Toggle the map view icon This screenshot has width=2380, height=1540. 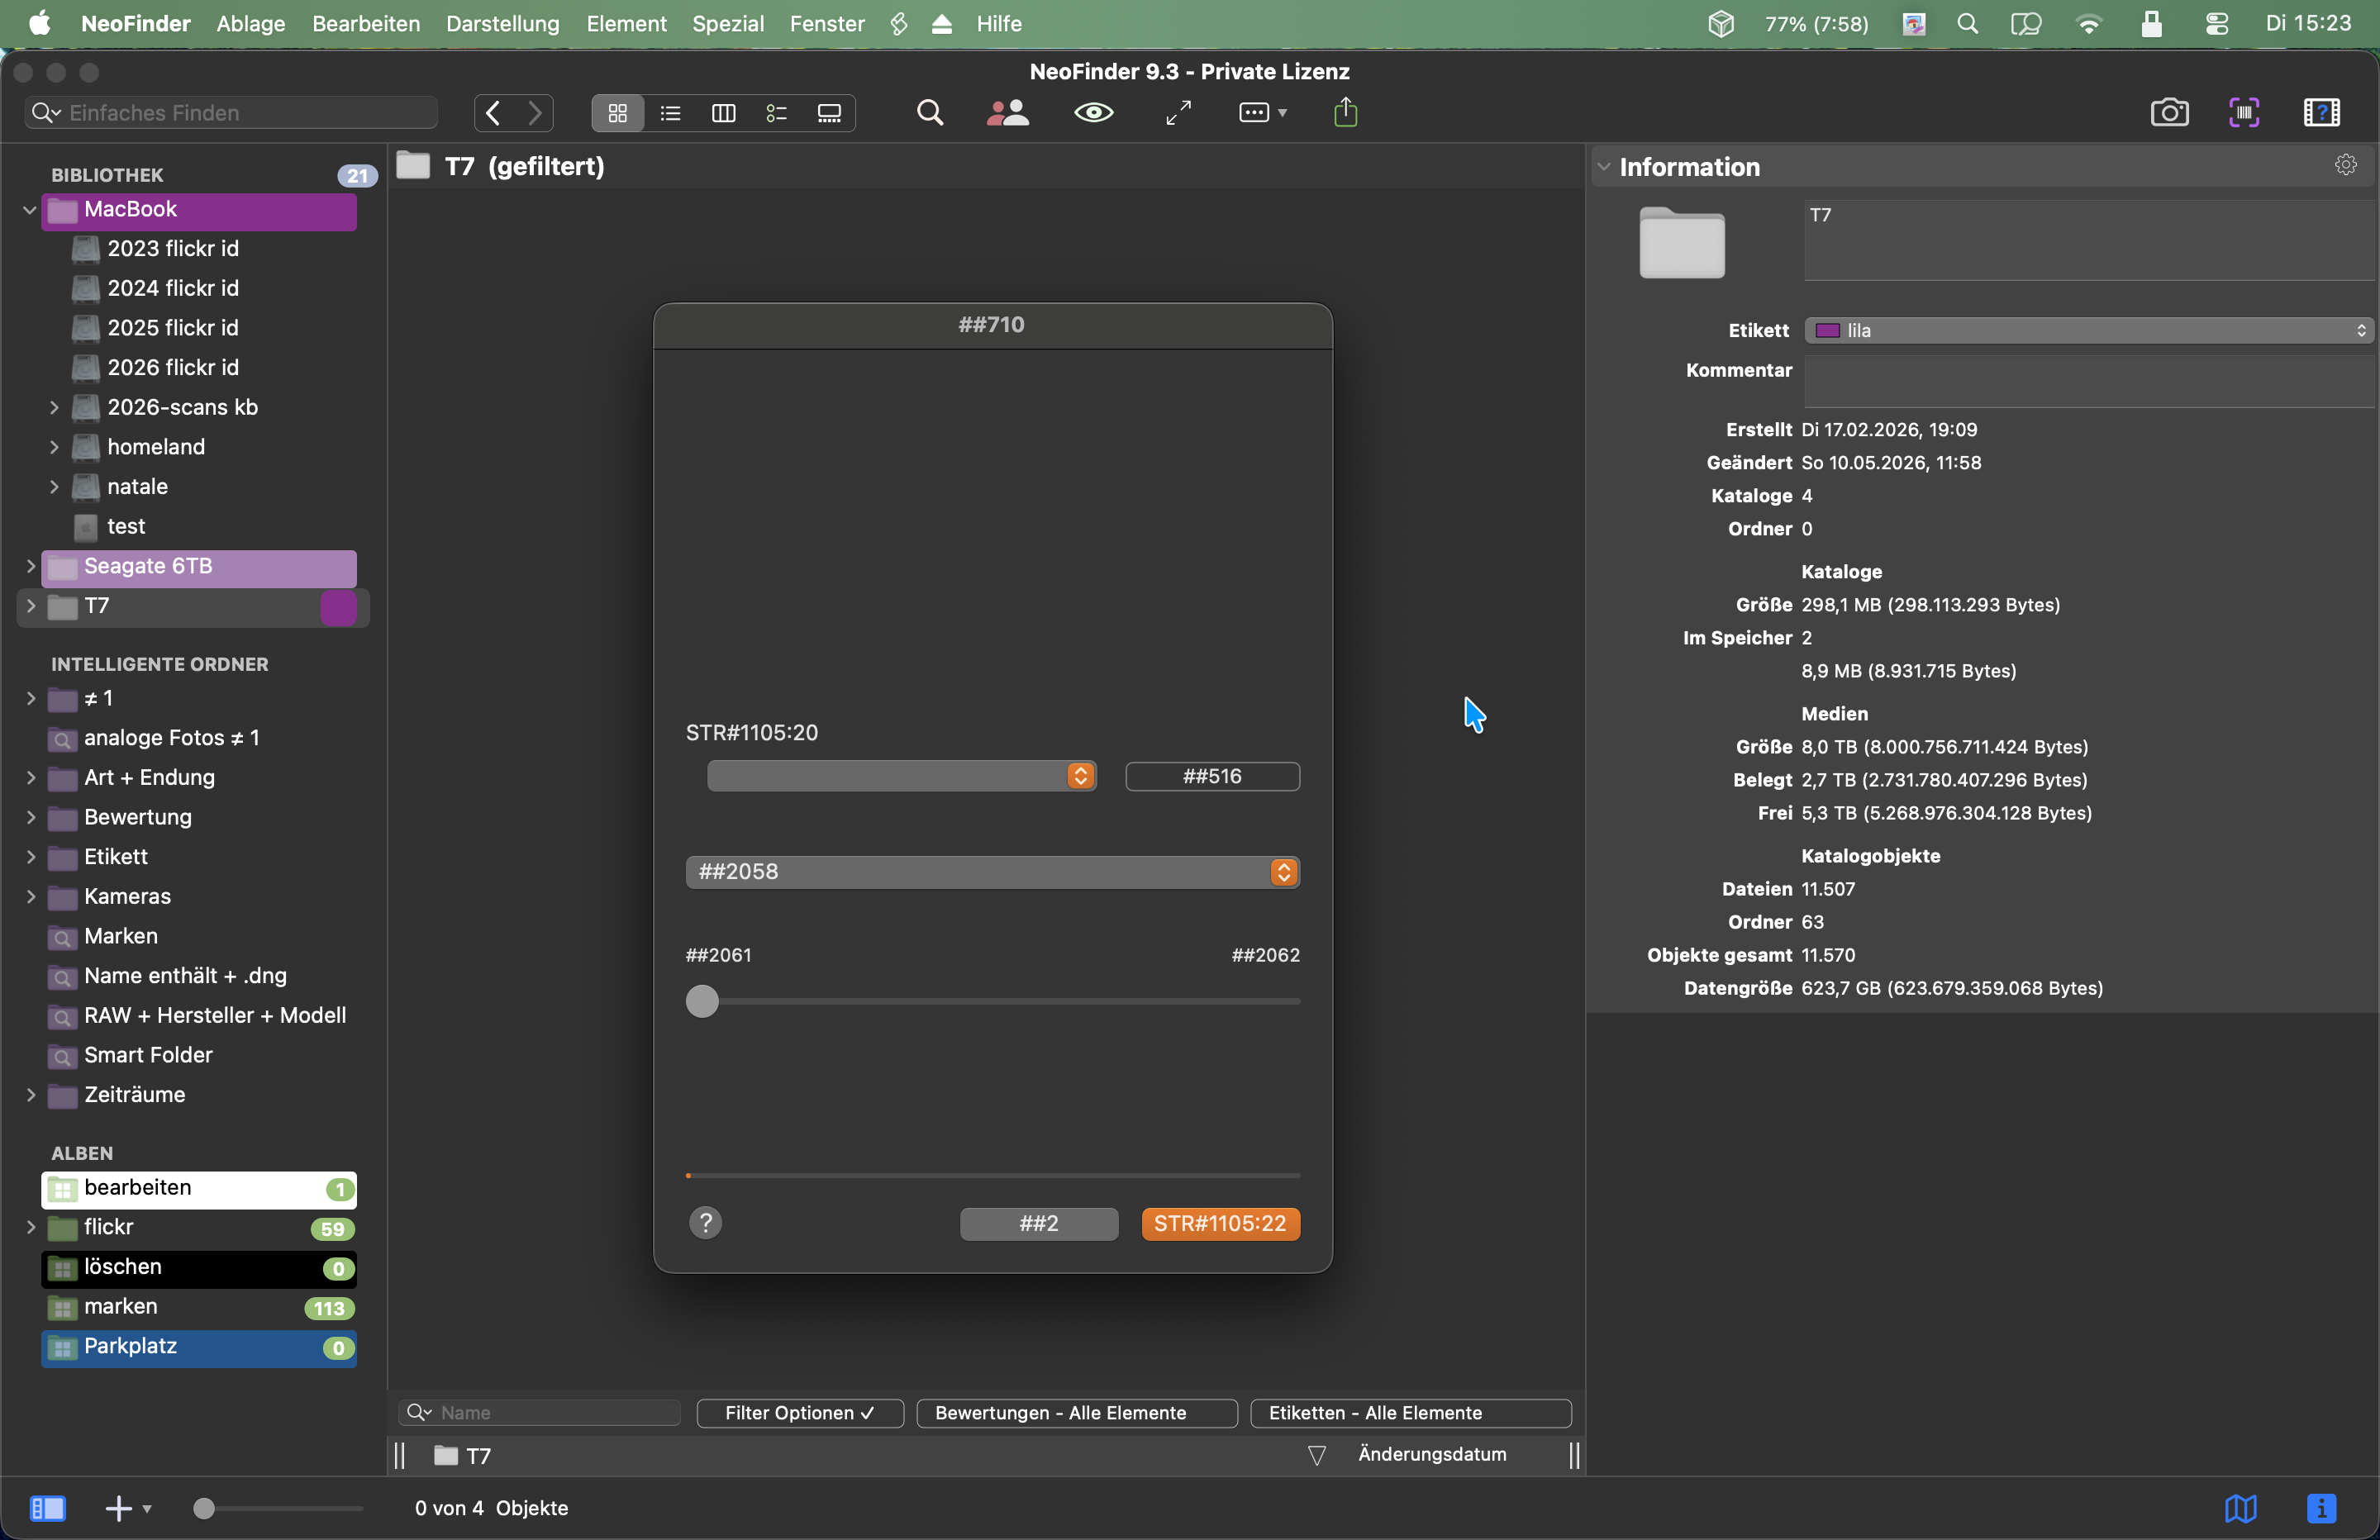point(2241,1508)
